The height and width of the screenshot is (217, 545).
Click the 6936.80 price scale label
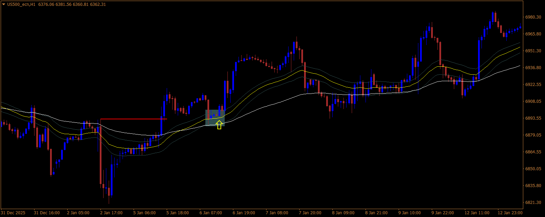click(533, 68)
